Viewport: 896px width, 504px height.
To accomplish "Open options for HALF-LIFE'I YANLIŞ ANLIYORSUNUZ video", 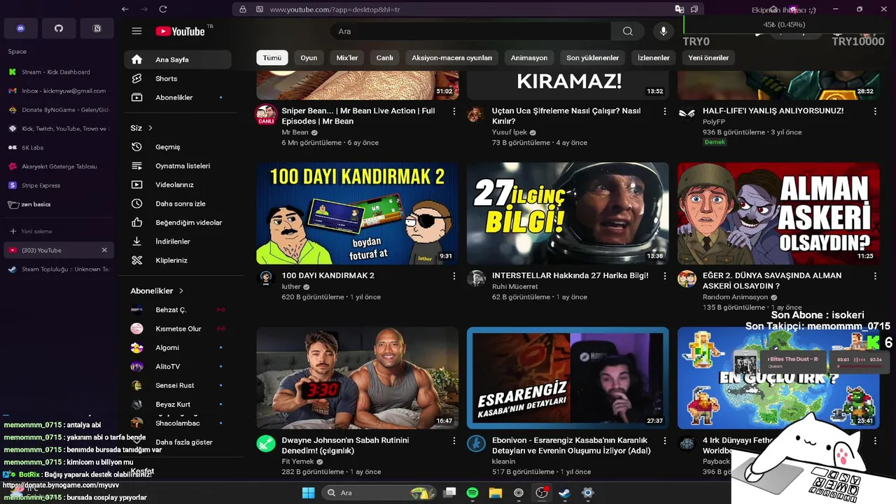I will 875,111.
